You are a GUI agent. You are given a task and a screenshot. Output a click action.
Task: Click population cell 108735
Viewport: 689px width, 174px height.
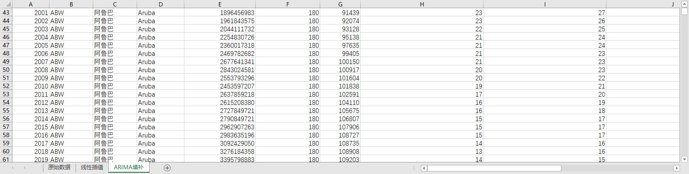pyautogui.click(x=340, y=143)
